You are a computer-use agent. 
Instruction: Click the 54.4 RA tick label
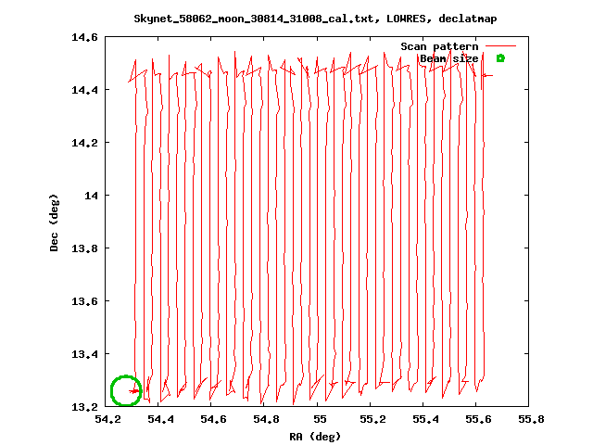(160, 419)
